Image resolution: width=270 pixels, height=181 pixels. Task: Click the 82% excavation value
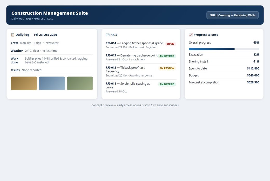256,54
